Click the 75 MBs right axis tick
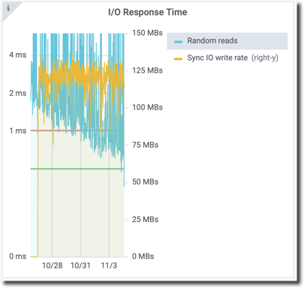The height and width of the screenshot is (288, 304). coord(145,145)
